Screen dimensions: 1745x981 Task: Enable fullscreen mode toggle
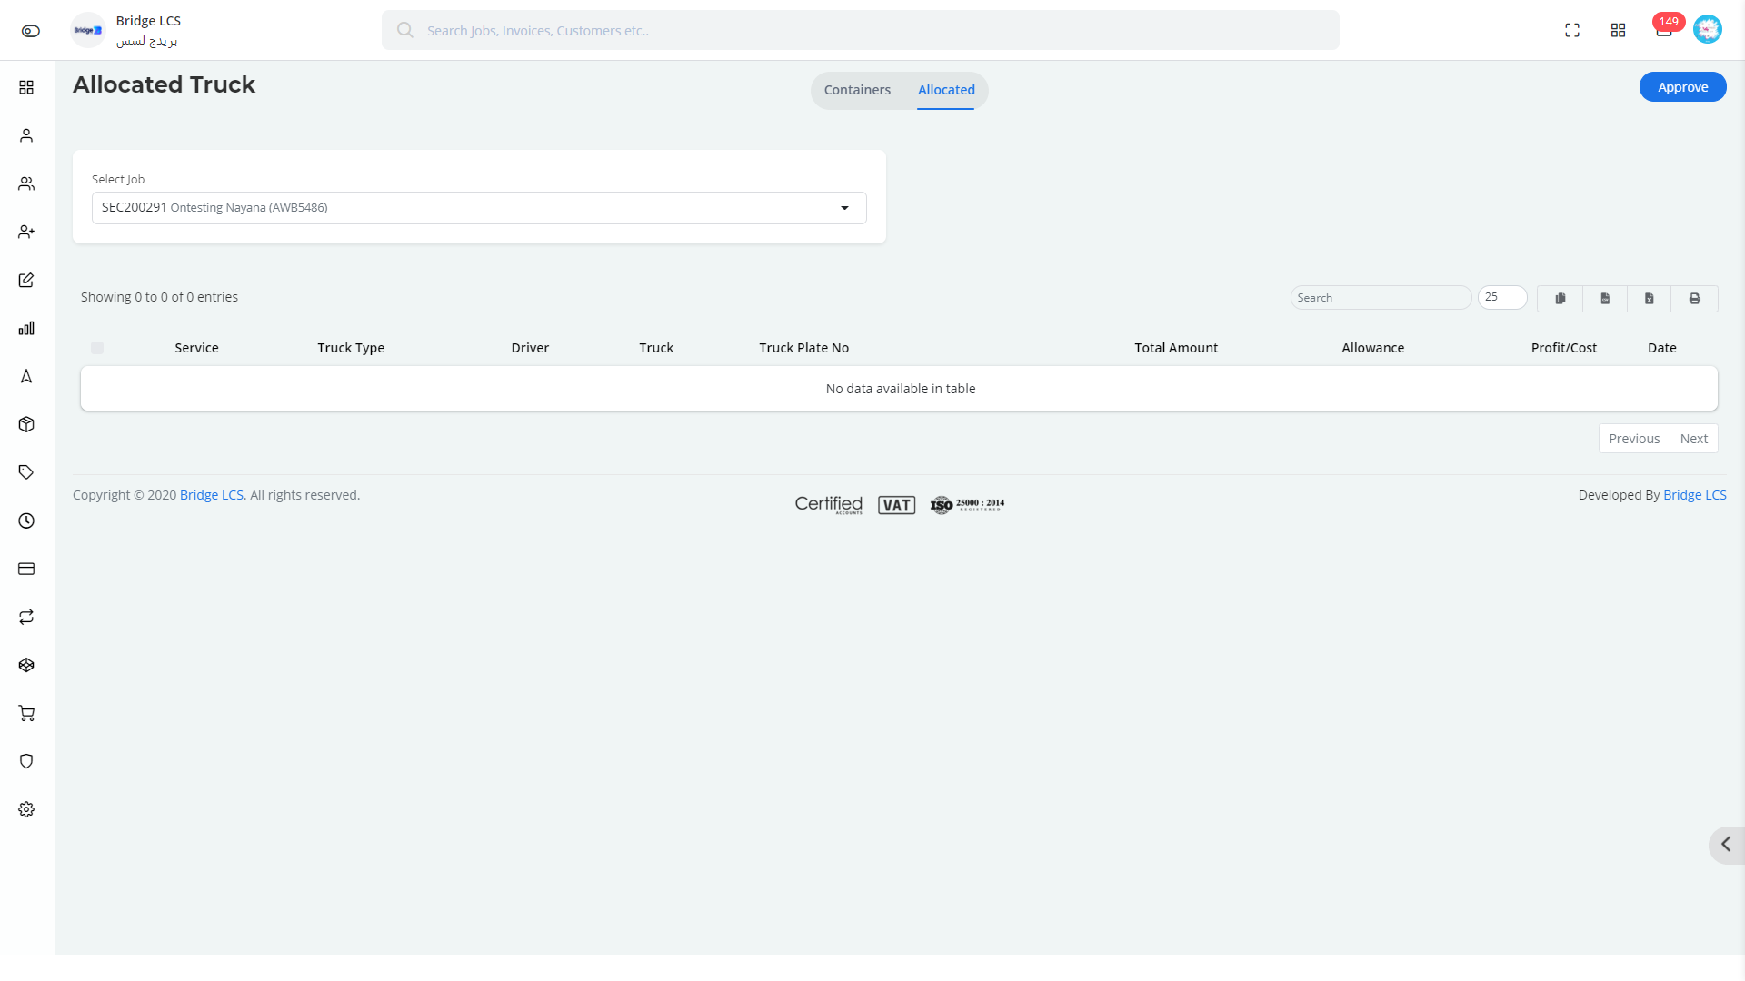[x=1571, y=30]
